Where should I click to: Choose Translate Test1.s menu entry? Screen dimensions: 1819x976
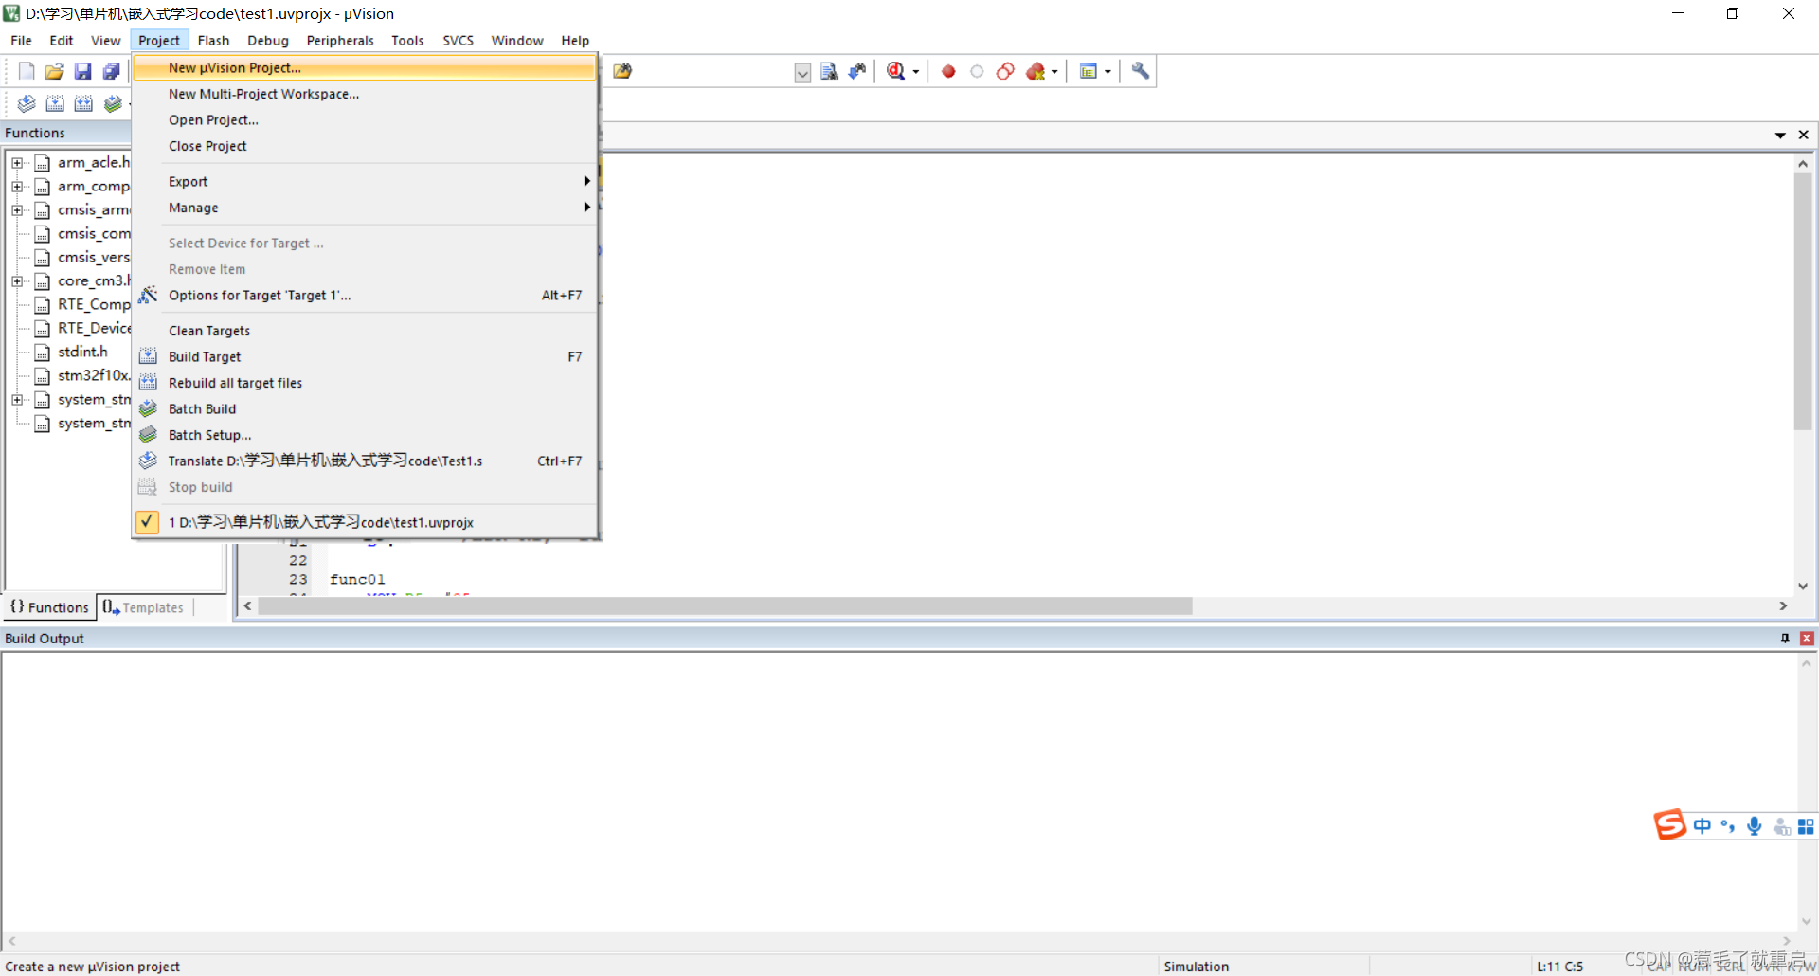pyautogui.click(x=365, y=461)
